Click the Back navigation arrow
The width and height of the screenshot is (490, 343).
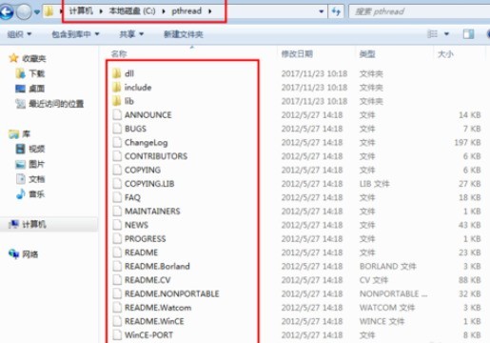7,11
